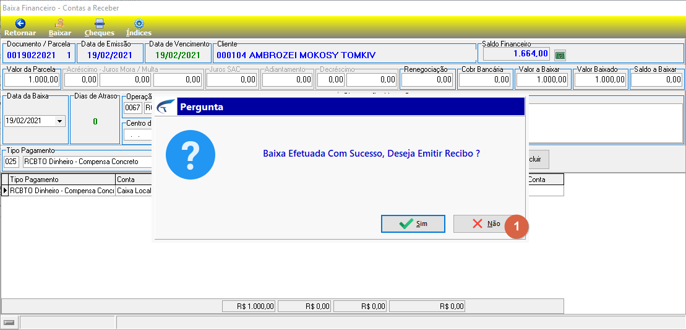This screenshot has width=686, height=330.
Task: Confirm with the Sim button
Action: tap(413, 224)
